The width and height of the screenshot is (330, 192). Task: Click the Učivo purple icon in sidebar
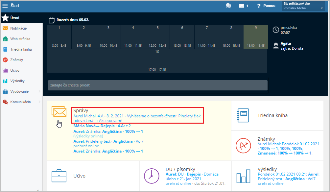click(x=5, y=70)
